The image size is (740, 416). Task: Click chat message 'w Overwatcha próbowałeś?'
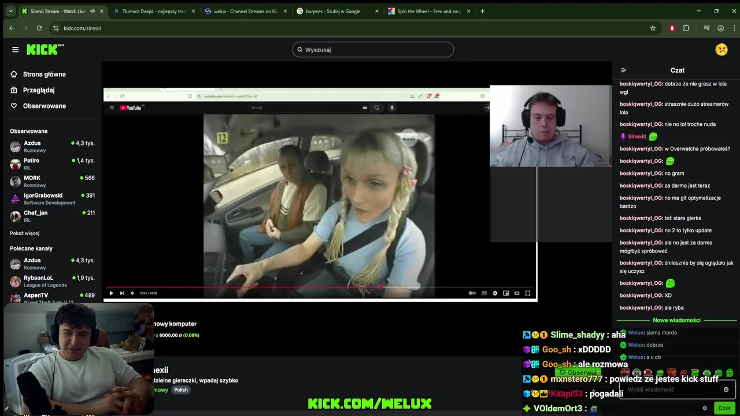tap(697, 149)
